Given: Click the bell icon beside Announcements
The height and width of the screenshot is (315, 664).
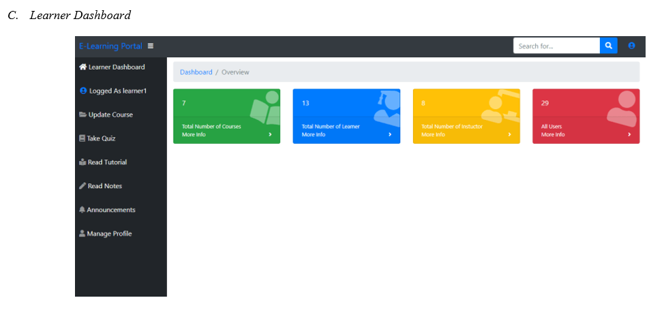Looking at the screenshot, I should click(x=82, y=210).
